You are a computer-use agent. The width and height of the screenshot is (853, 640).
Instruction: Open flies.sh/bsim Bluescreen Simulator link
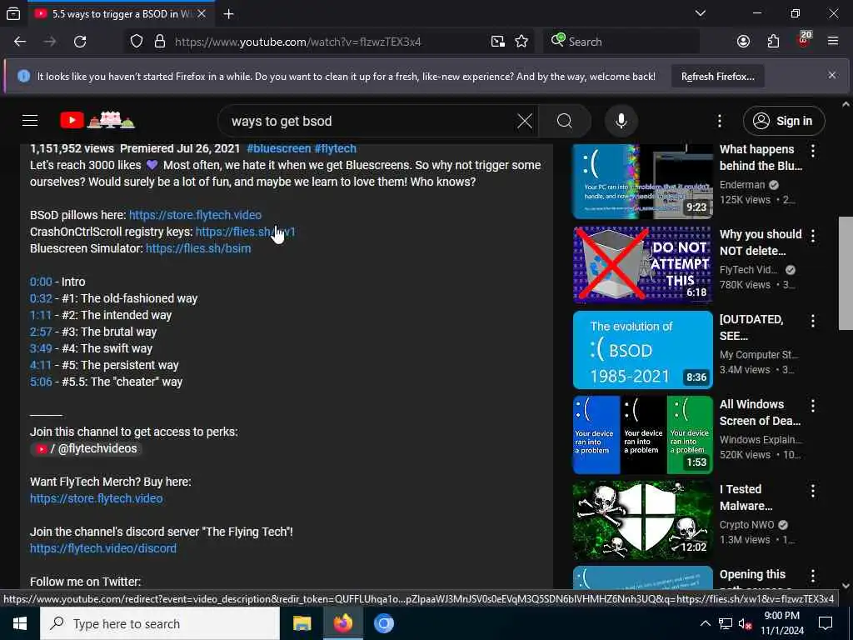[198, 248]
